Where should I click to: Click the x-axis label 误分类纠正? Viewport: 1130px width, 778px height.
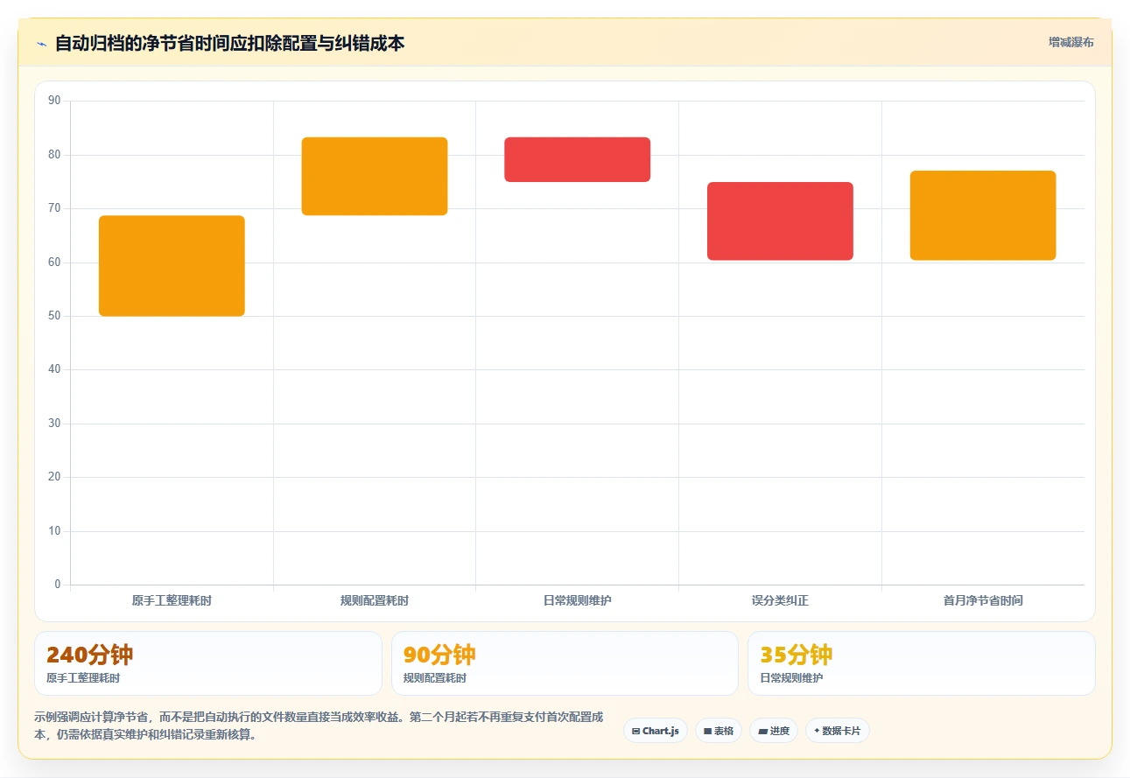780,600
